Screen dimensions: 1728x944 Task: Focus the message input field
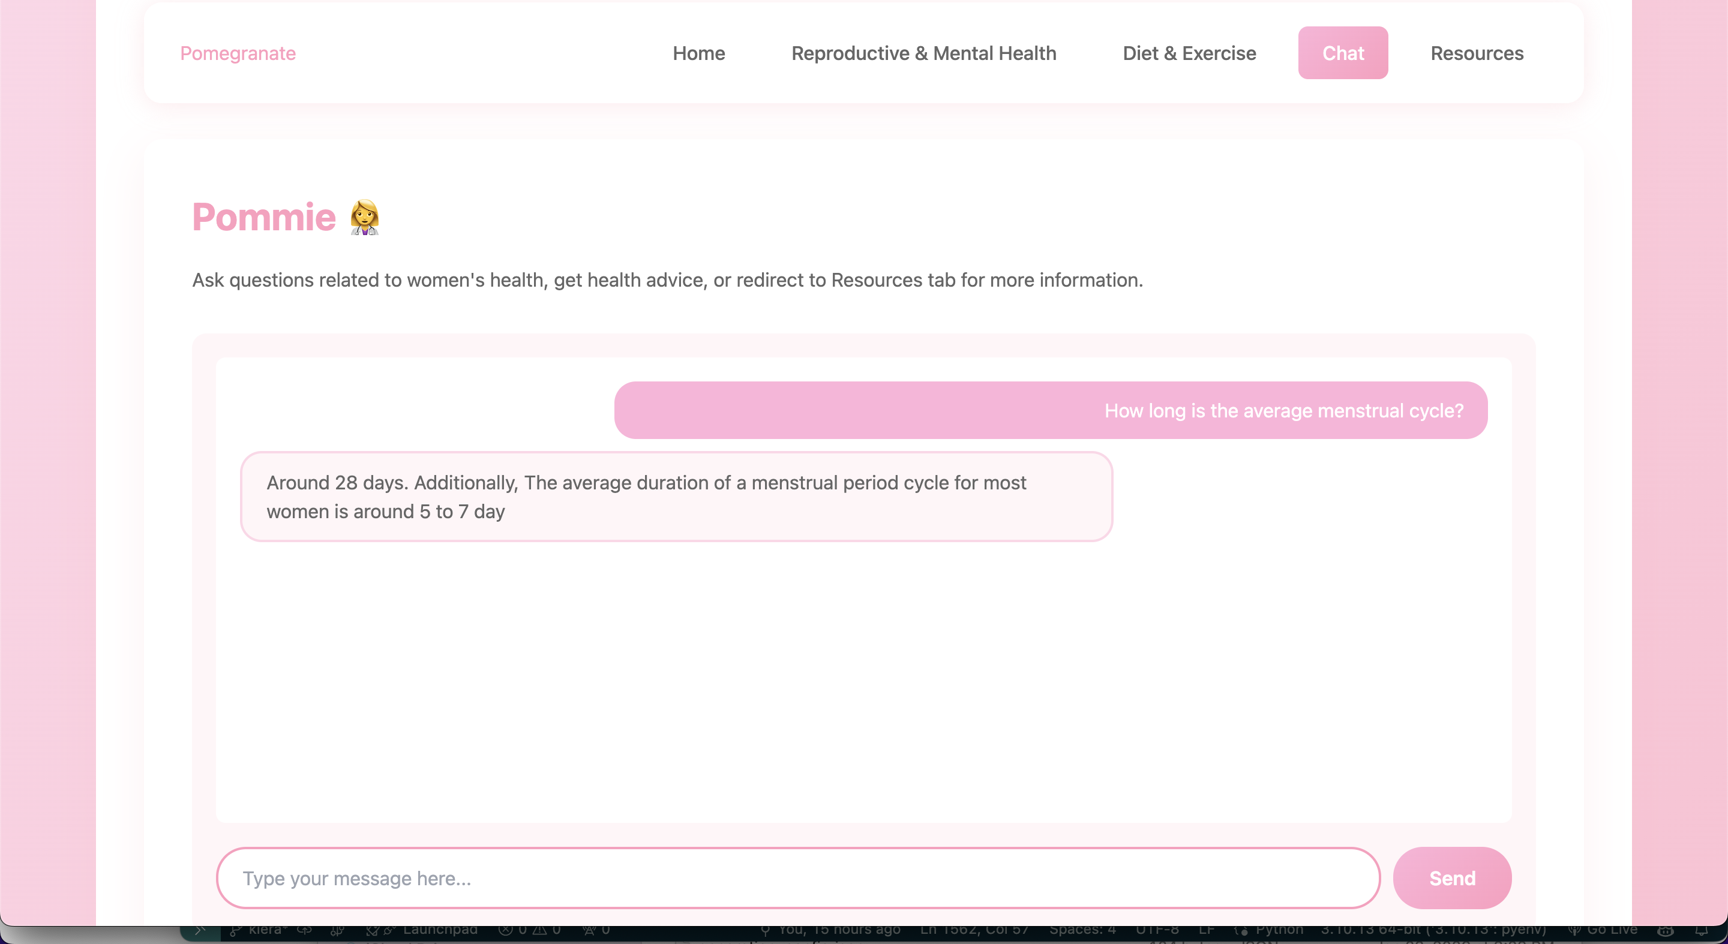tap(797, 877)
